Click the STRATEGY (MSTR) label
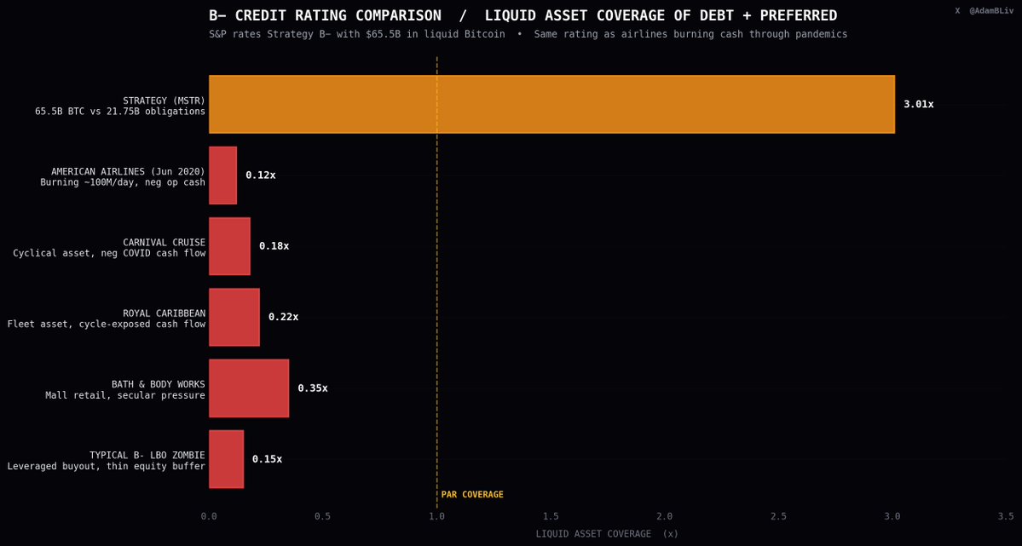The image size is (1022, 546). 164,101
